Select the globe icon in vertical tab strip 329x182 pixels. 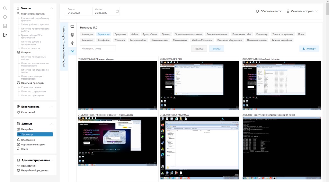[72, 35]
